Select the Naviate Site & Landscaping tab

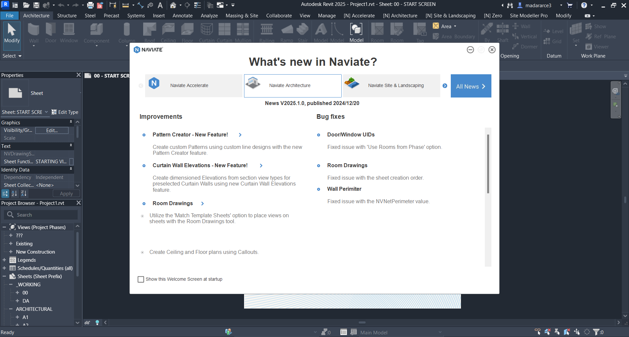pos(391,86)
